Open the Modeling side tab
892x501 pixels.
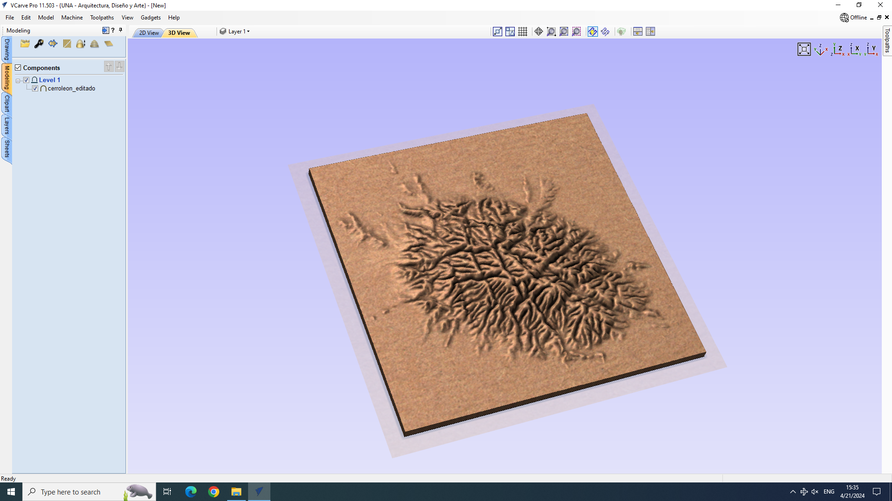pos(7,77)
